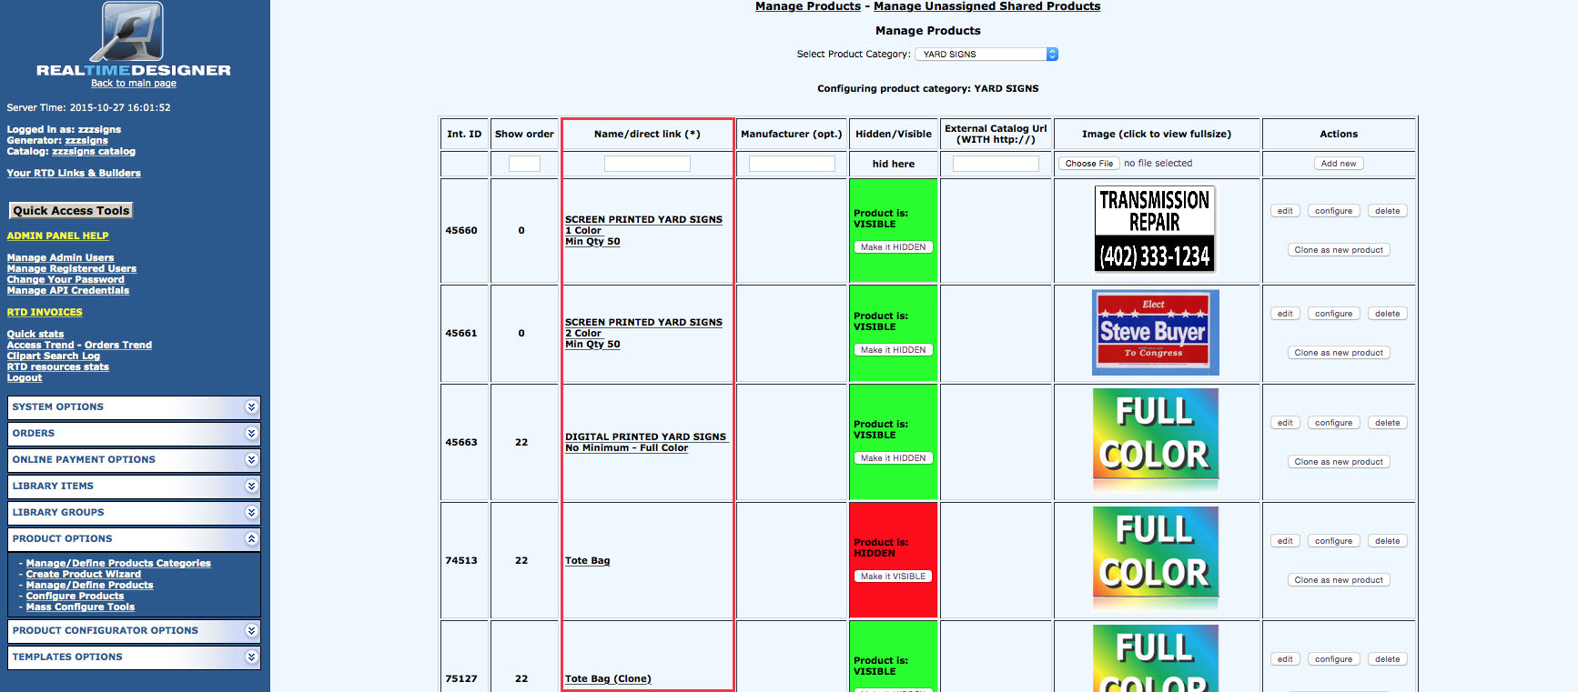The height and width of the screenshot is (692, 1578).
Task: Expand ONLINE PAYMENT OPTIONS chevron
Action: point(251,460)
